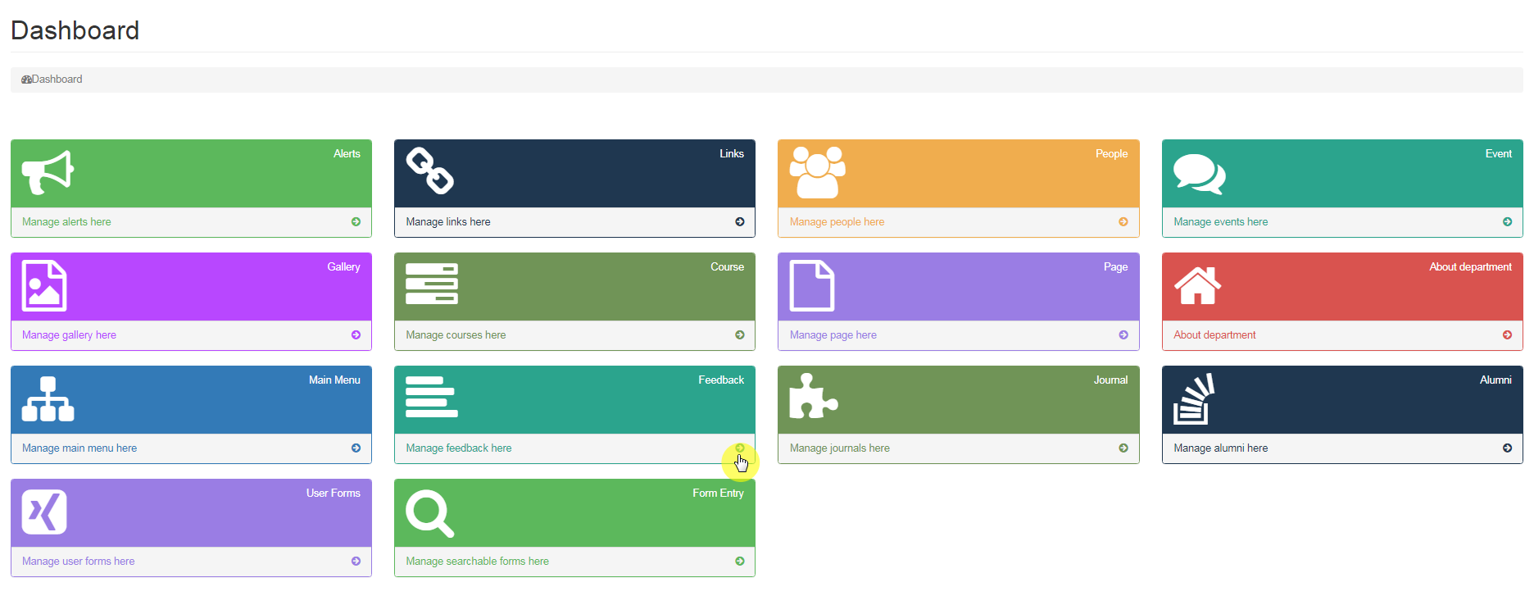1534x605 pixels.
Task: Click arrow icon beside Manage user forms here
Action: click(356, 562)
